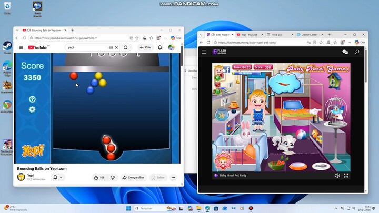Click the settings gear in the video
The width and height of the screenshot is (379, 213).
point(32,109)
